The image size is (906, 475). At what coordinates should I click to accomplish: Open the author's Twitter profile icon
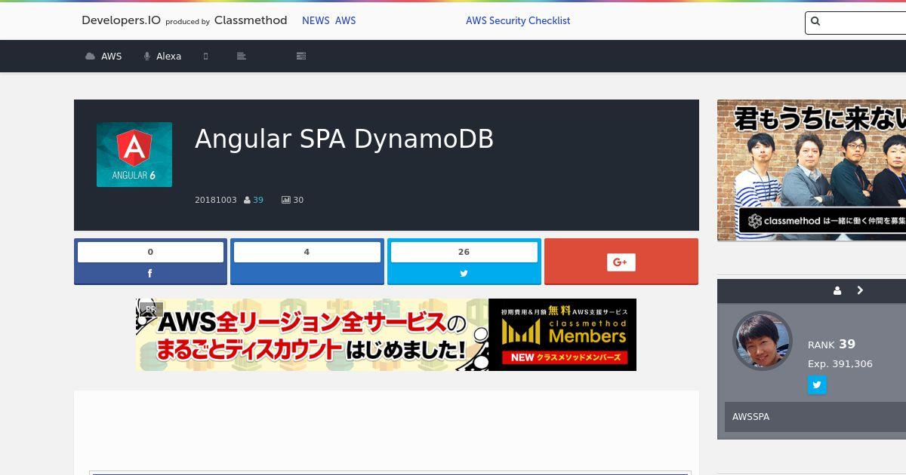coord(817,385)
